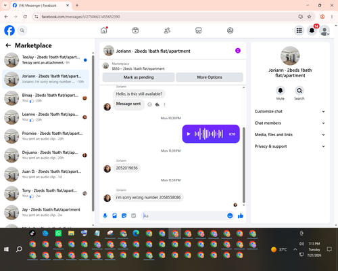Screen dimensions: 338x271
Task: Open emoji picker in message box
Action: coord(230,215)
